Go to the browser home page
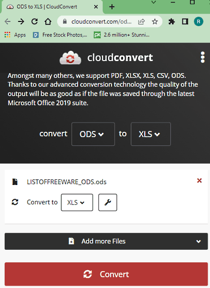Viewport: 210px width, 288px height. 48,22
